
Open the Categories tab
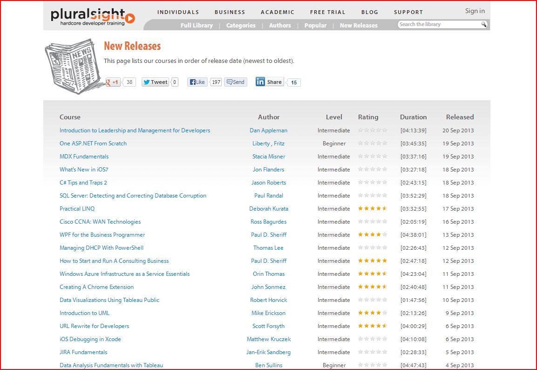241,25
